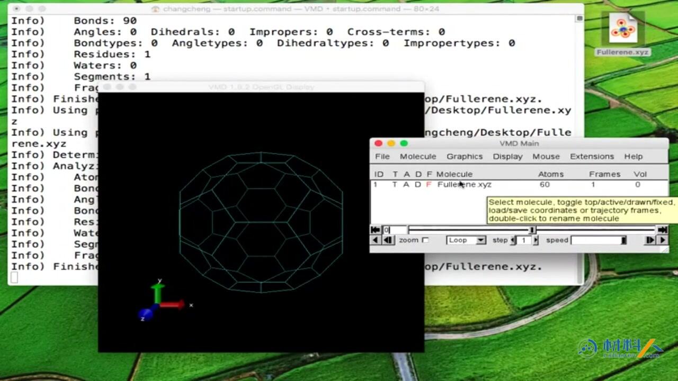The width and height of the screenshot is (678, 381).
Task: Decrease the step value
Action: click(513, 240)
